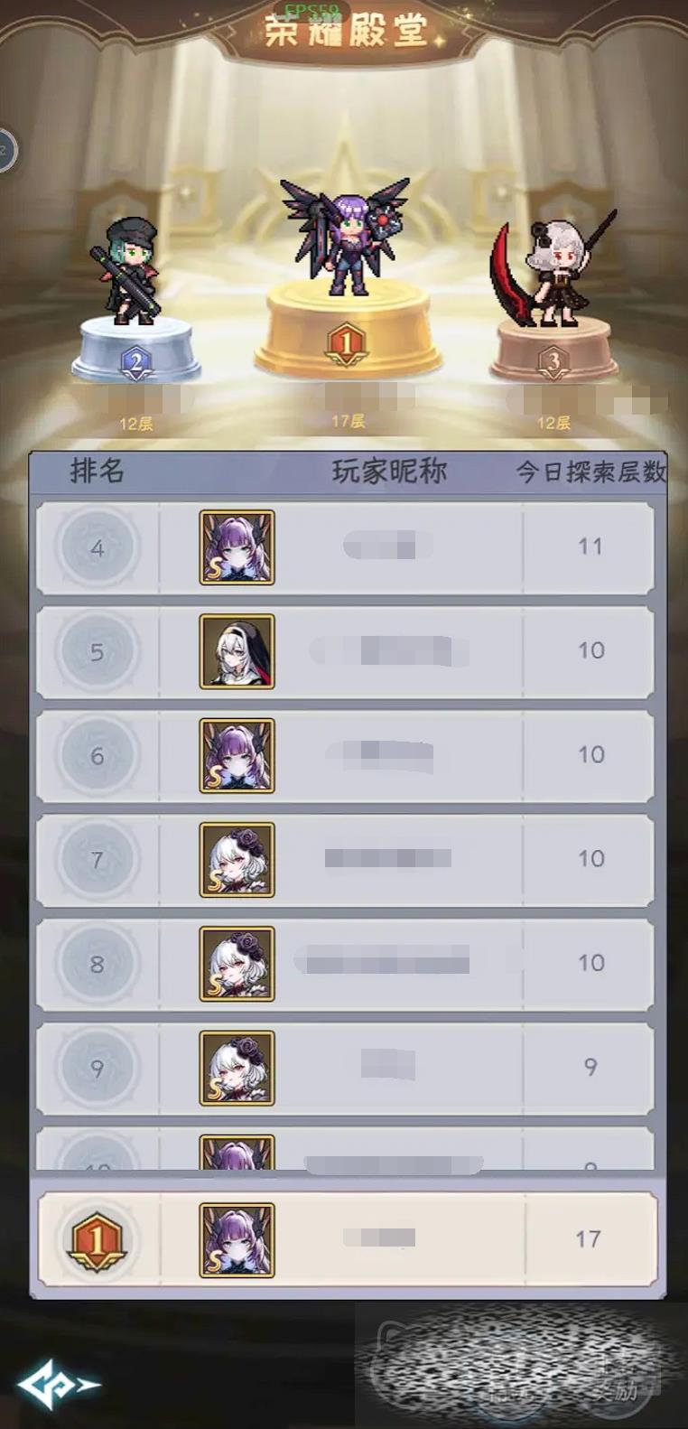Tap the back arrow icon at bottom left
This screenshot has width=688, height=1429.
point(58,1383)
